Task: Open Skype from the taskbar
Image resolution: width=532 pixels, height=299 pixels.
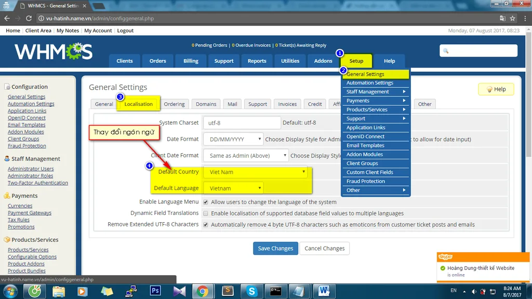Action: click(x=252, y=291)
